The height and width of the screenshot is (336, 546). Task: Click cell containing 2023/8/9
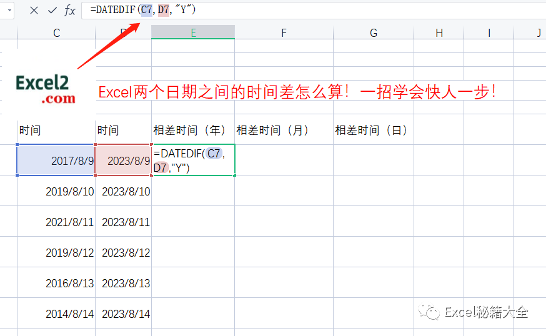point(123,160)
